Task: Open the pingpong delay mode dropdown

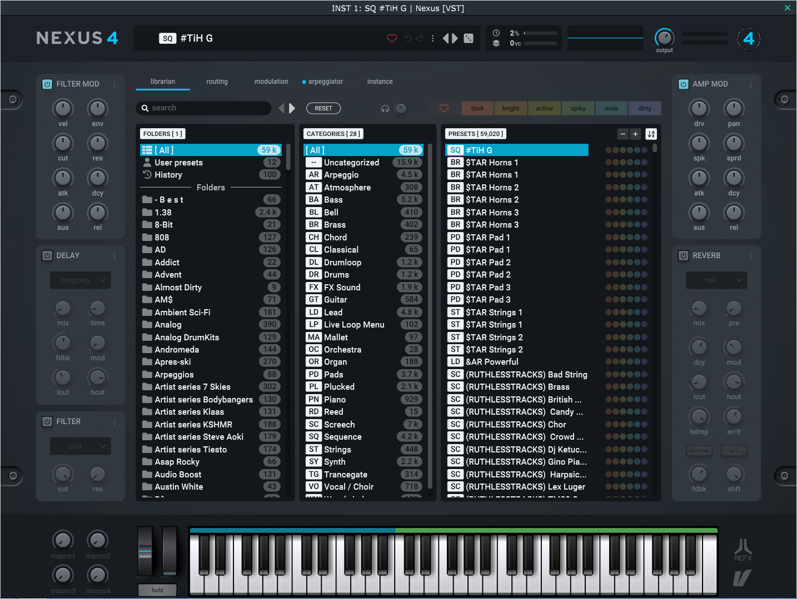Action: click(80, 280)
